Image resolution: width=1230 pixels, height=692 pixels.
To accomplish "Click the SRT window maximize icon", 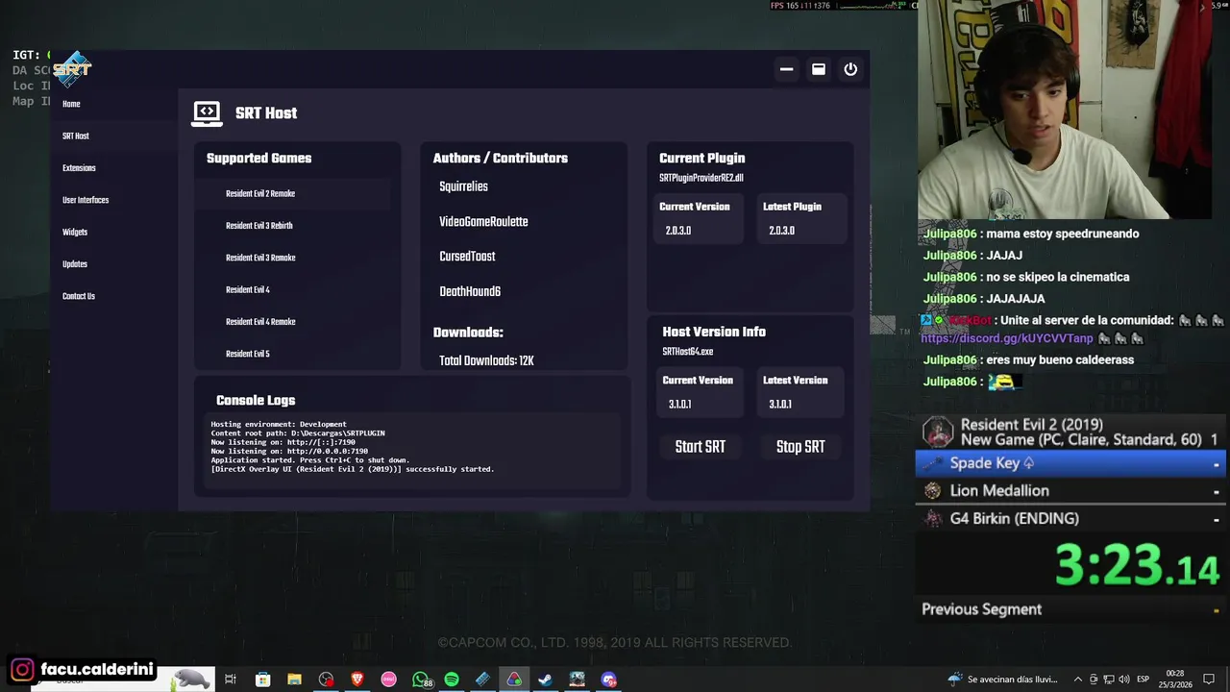I will click(819, 69).
